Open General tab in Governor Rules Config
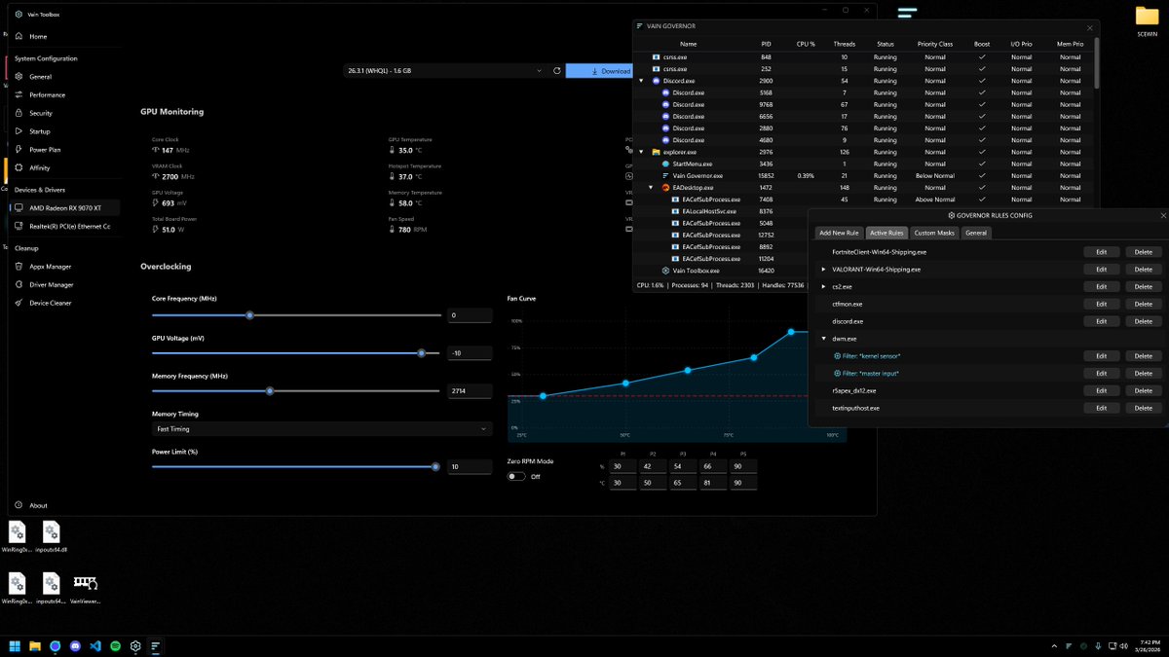 tap(976, 233)
